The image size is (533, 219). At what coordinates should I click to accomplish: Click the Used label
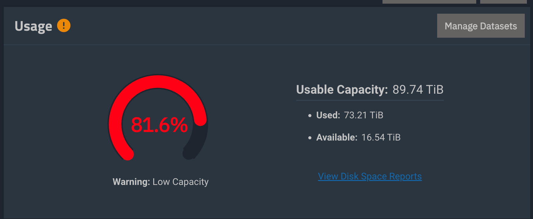coord(328,115)
